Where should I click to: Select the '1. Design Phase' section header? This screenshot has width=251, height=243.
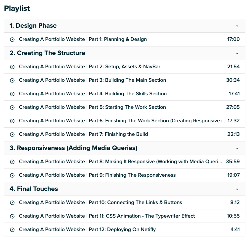[x=33, y=26]
